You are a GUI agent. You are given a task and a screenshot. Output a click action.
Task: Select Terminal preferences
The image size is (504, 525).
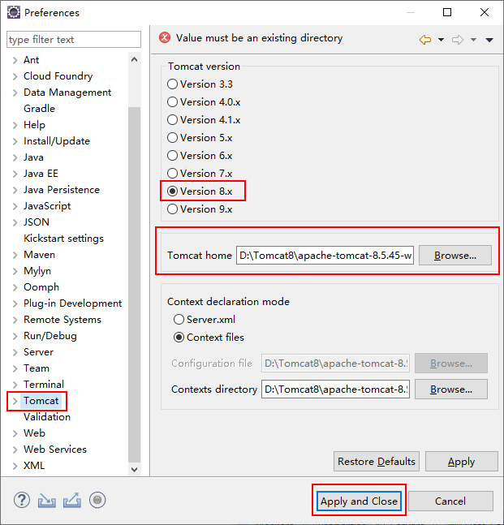point(44,385)
